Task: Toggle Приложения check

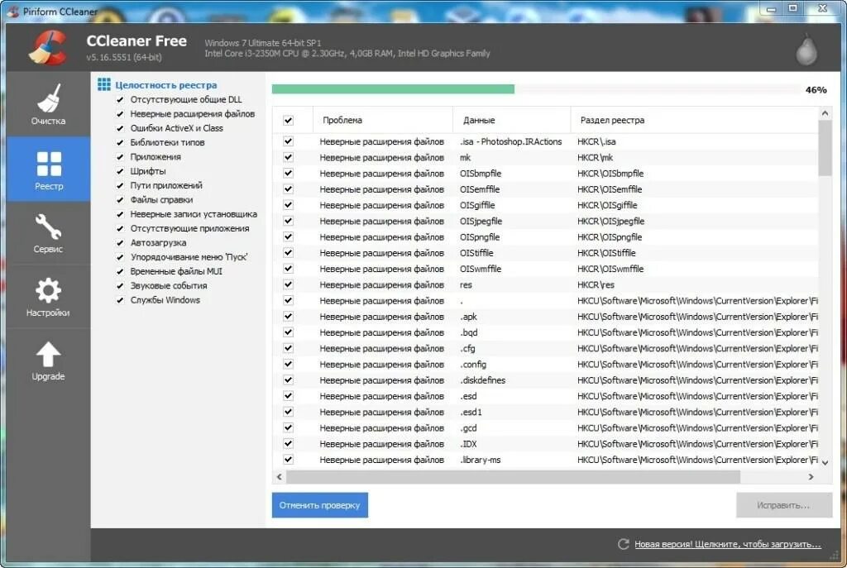Action: point(121,156)
